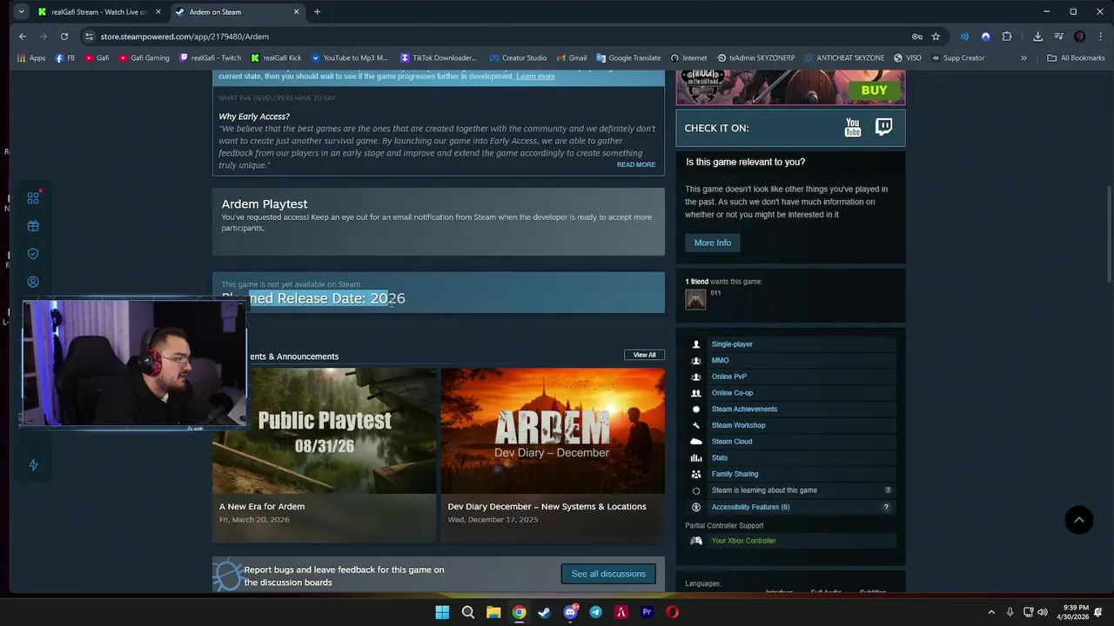Viewport: 1114px width, 626px height.
Task: Click See all discussions button
Action: tap(608, 574)
